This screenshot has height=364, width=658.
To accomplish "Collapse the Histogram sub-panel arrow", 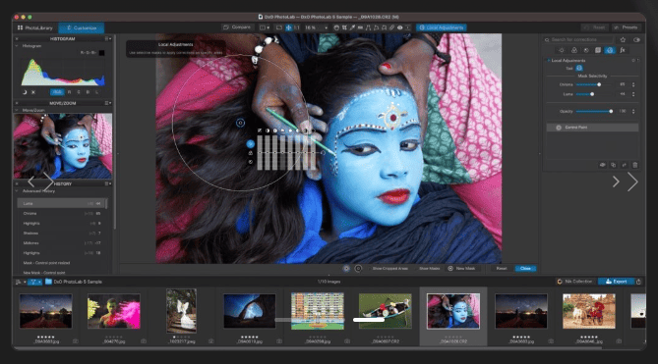I will (x=17, y=45).
